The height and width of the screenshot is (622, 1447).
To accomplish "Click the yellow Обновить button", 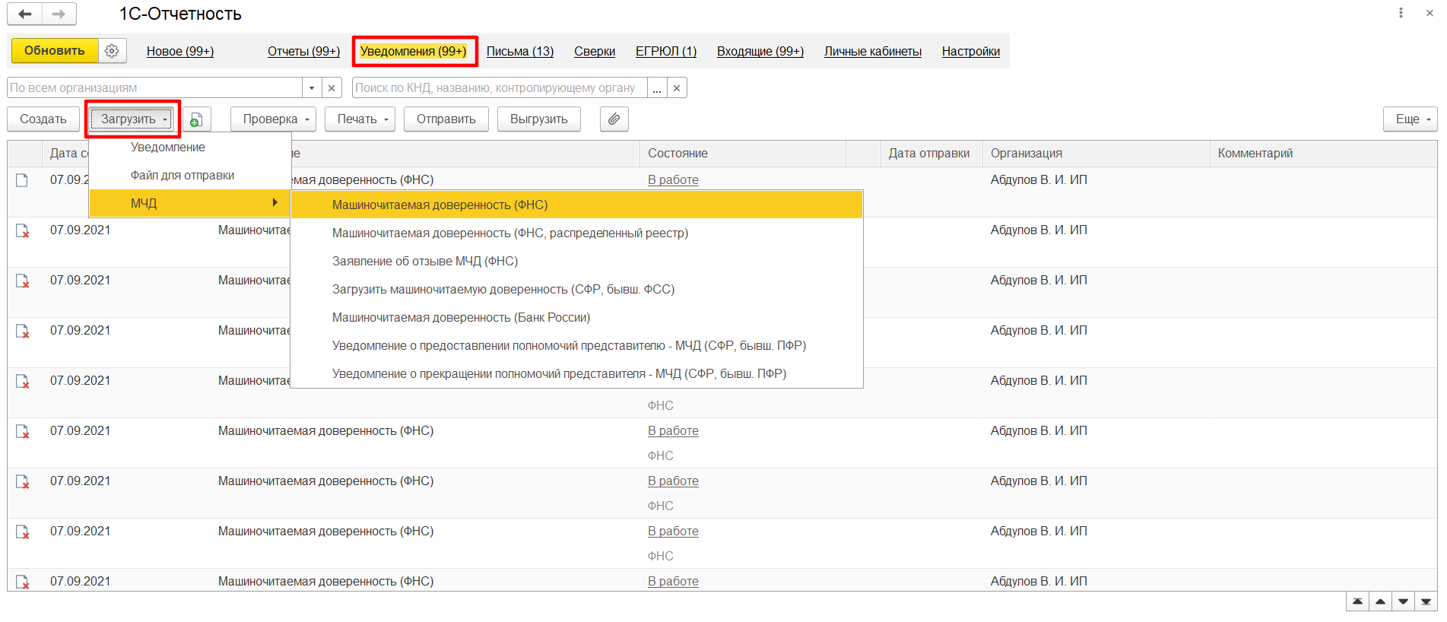I will pos(55,51).
